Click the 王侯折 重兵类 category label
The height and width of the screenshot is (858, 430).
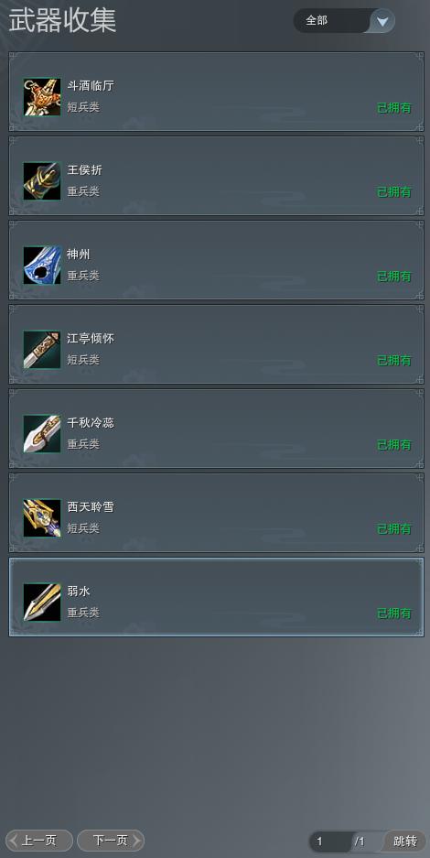coord(83,191)
